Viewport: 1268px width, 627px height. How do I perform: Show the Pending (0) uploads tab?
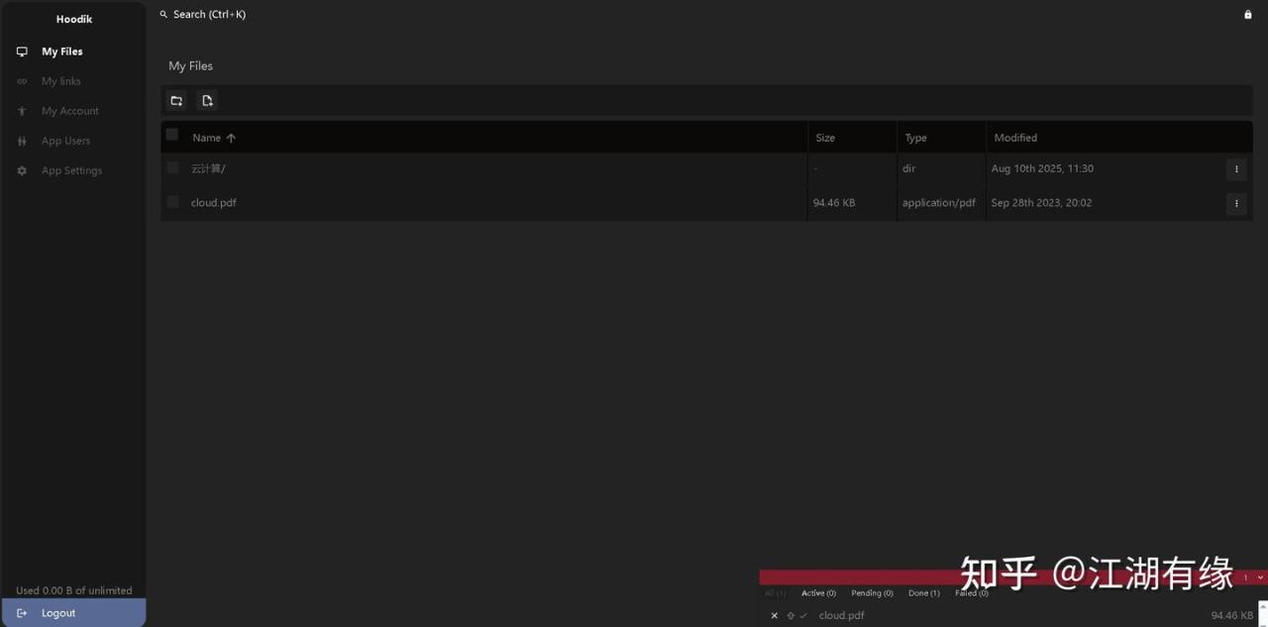point(872,593)
